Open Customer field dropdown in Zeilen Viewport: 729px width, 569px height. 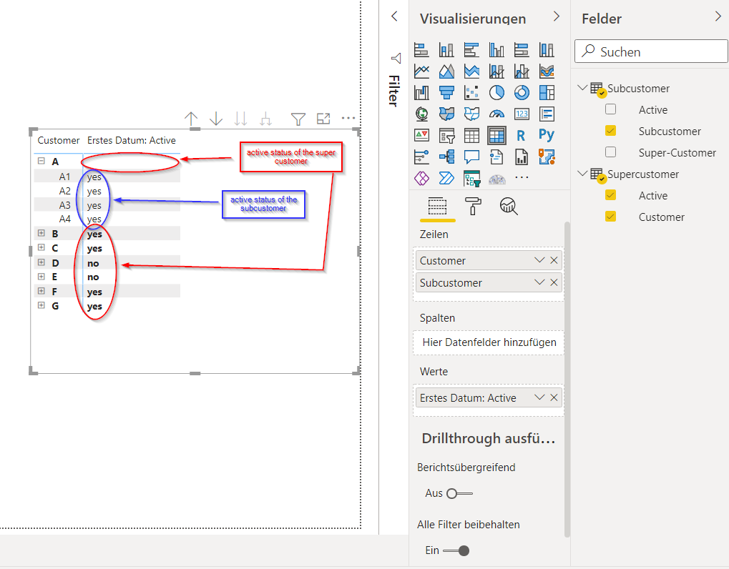(539, 260)
